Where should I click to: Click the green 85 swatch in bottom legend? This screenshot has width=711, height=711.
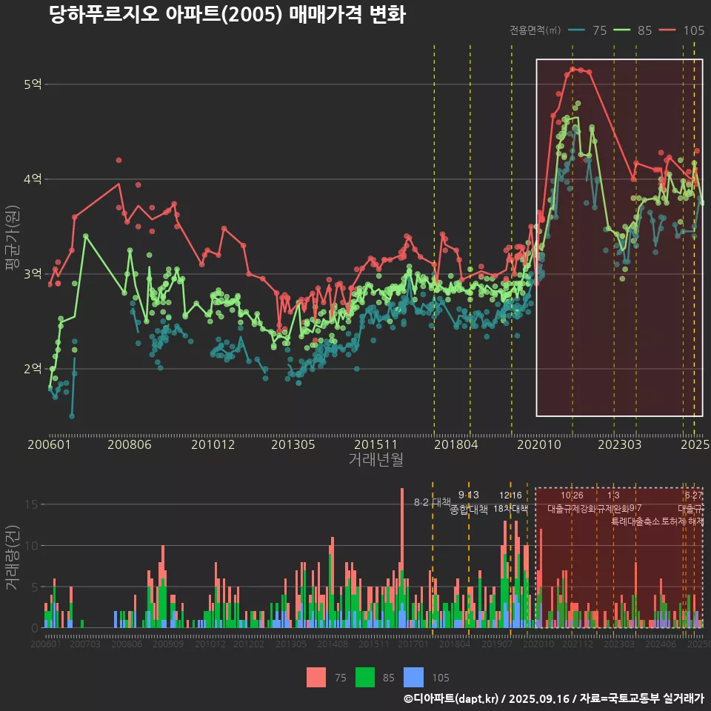pos(365,678)
